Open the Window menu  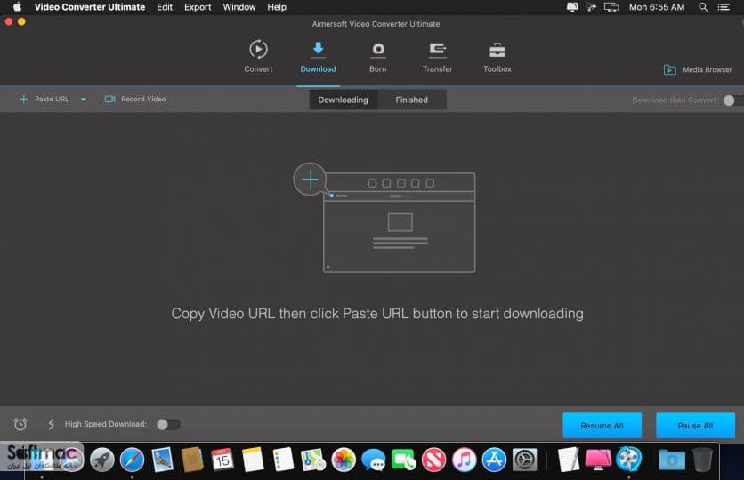click(239, 7)
